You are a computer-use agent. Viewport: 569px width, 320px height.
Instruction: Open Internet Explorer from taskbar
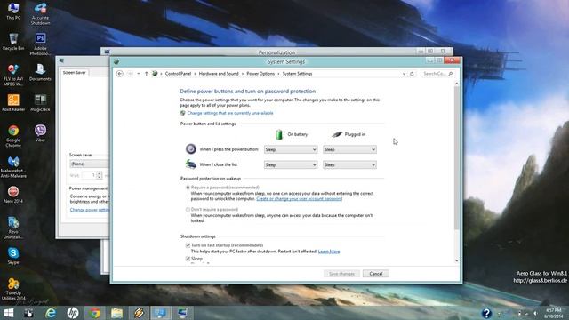pos(51,313)
